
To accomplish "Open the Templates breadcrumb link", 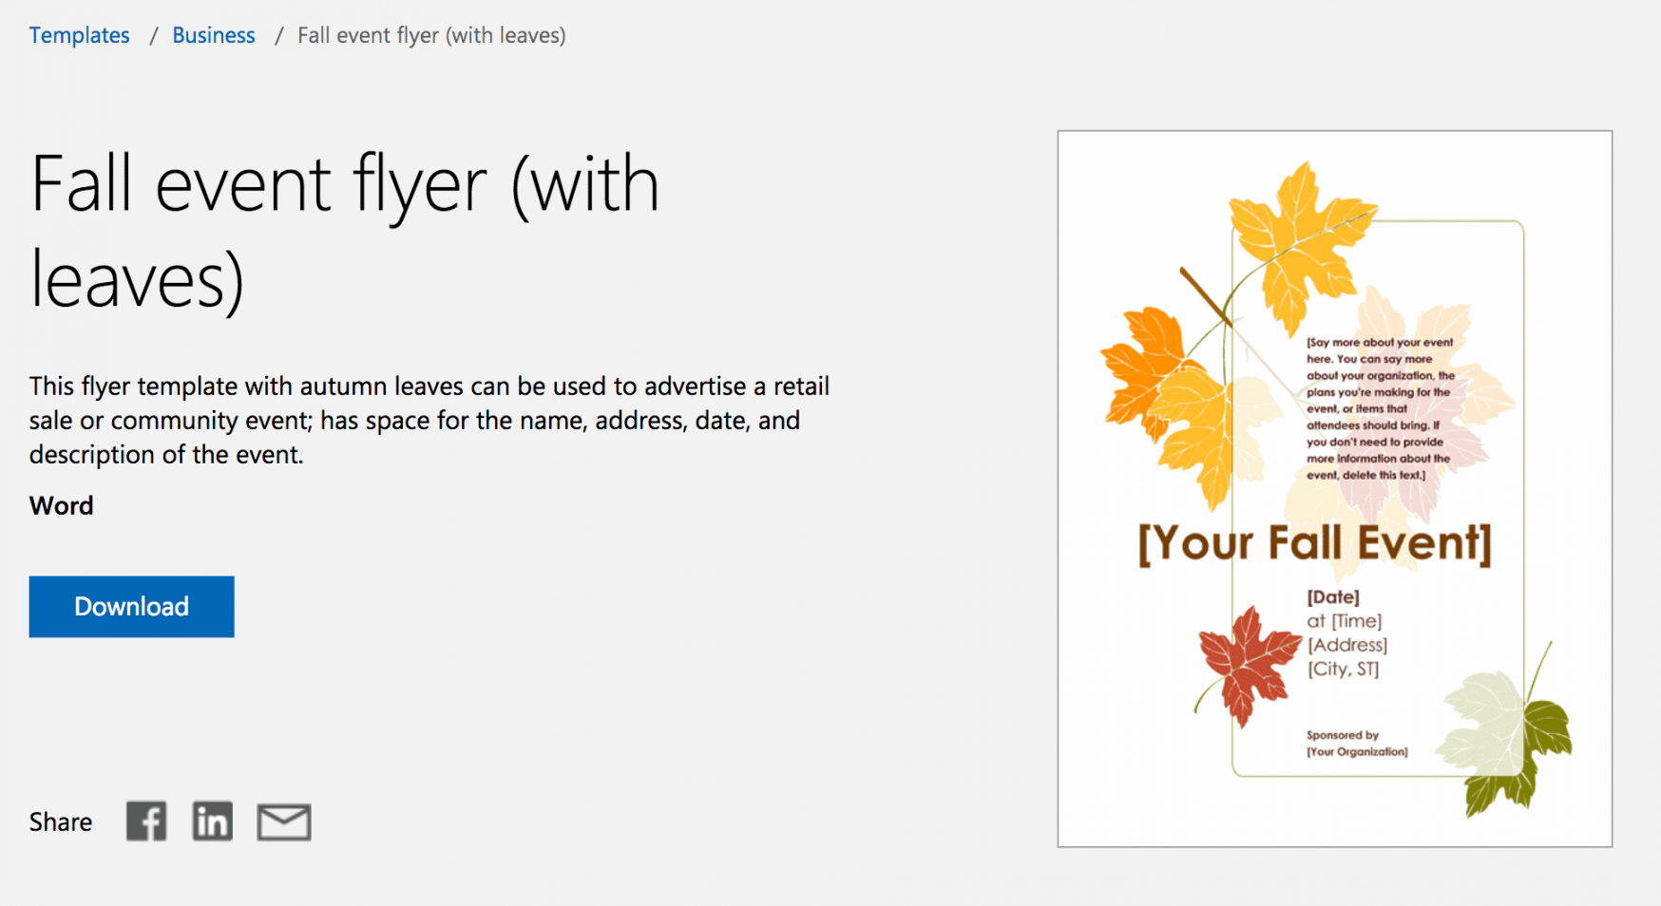I will tap(79, 35).
